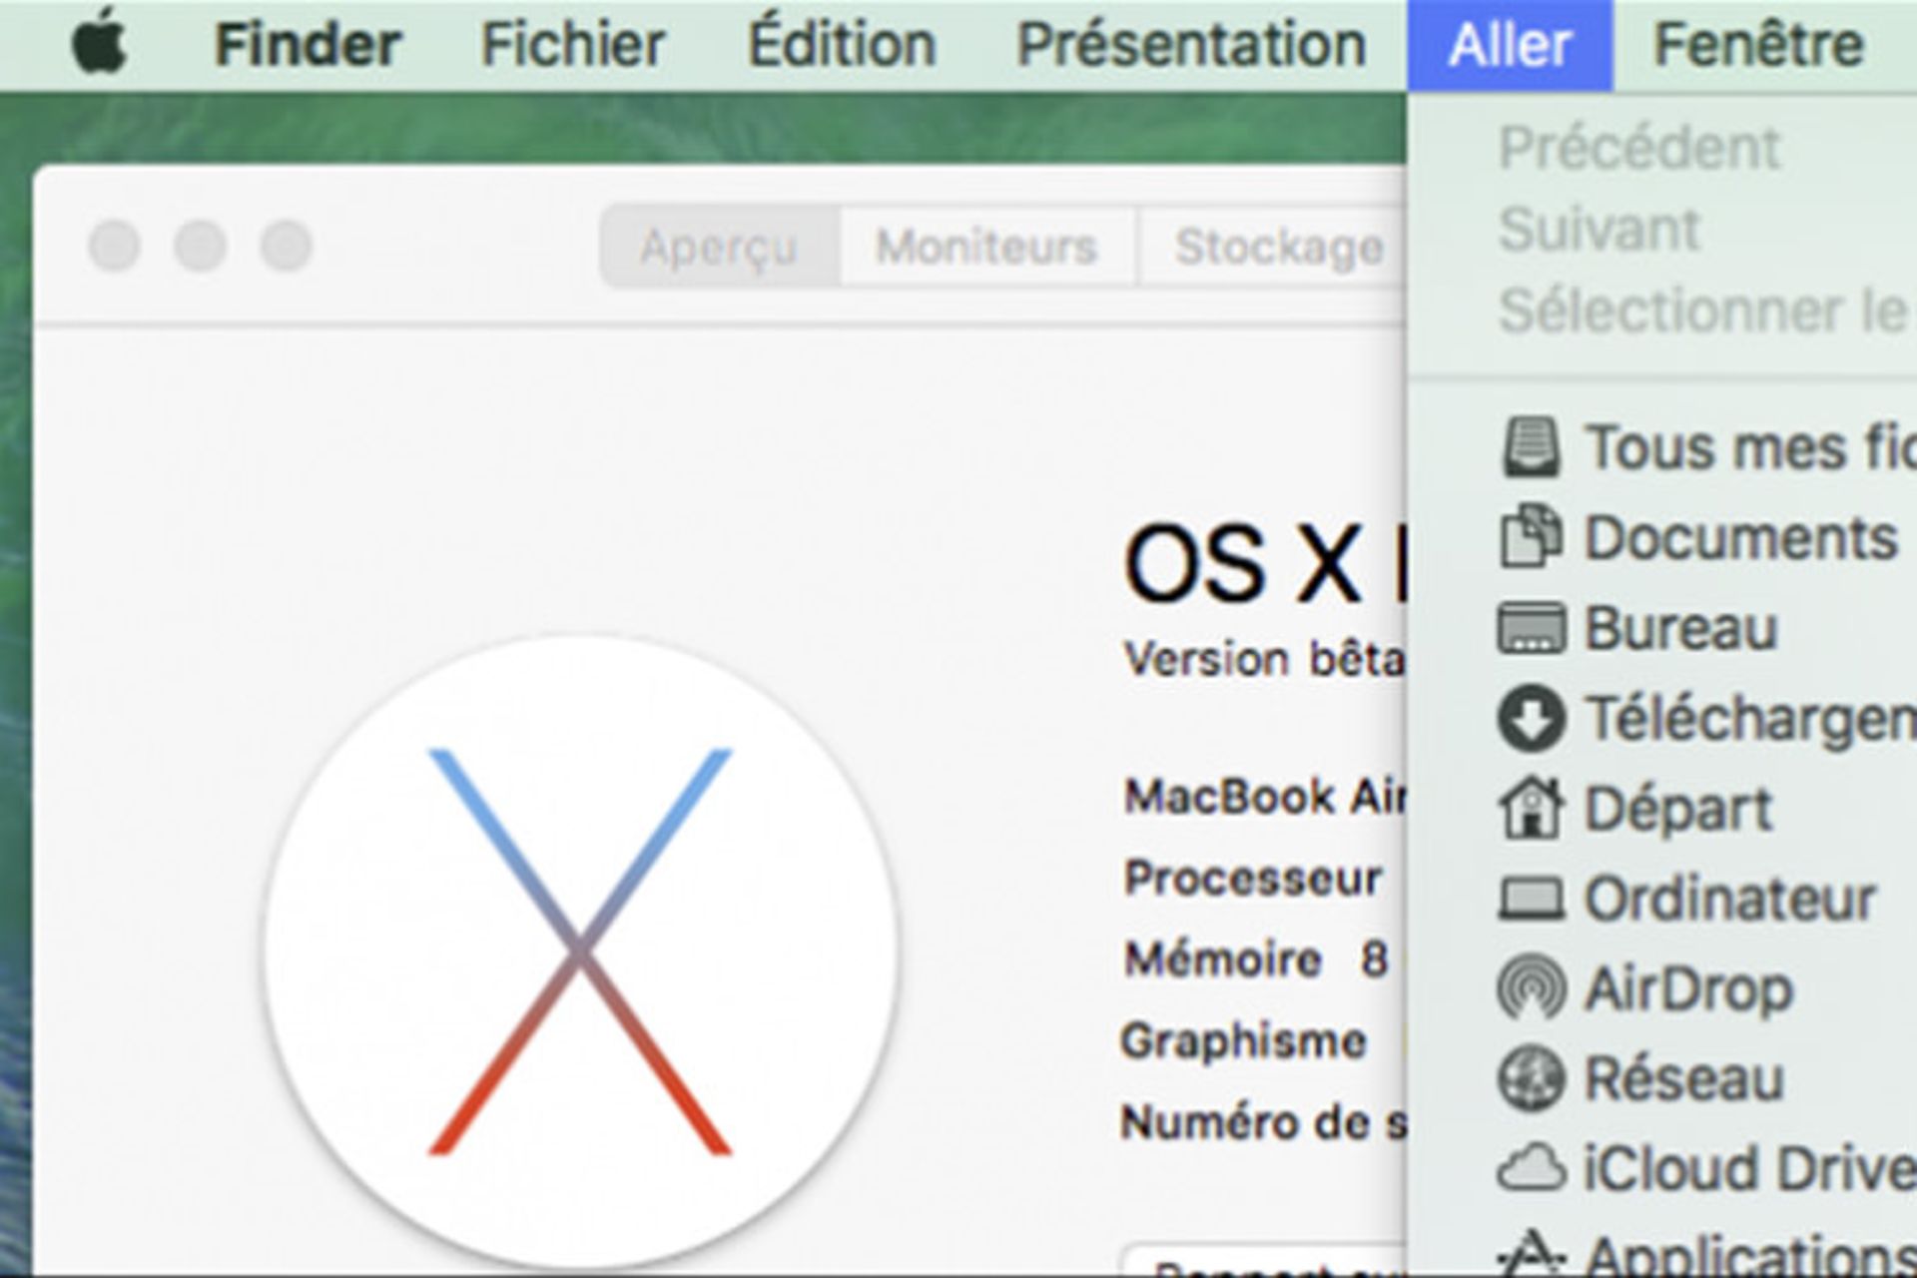Click the AirDrop icon
1917x1278 pixels.
[x=1531, y=987]
